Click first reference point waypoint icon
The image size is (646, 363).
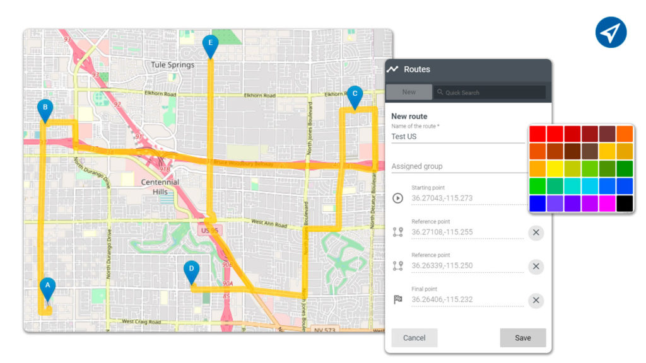coord(397,232)
